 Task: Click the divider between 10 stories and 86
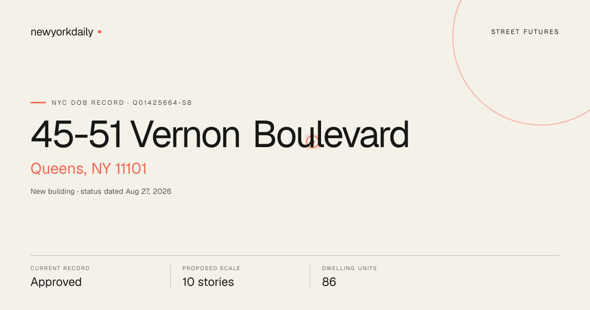click(310, 277)
